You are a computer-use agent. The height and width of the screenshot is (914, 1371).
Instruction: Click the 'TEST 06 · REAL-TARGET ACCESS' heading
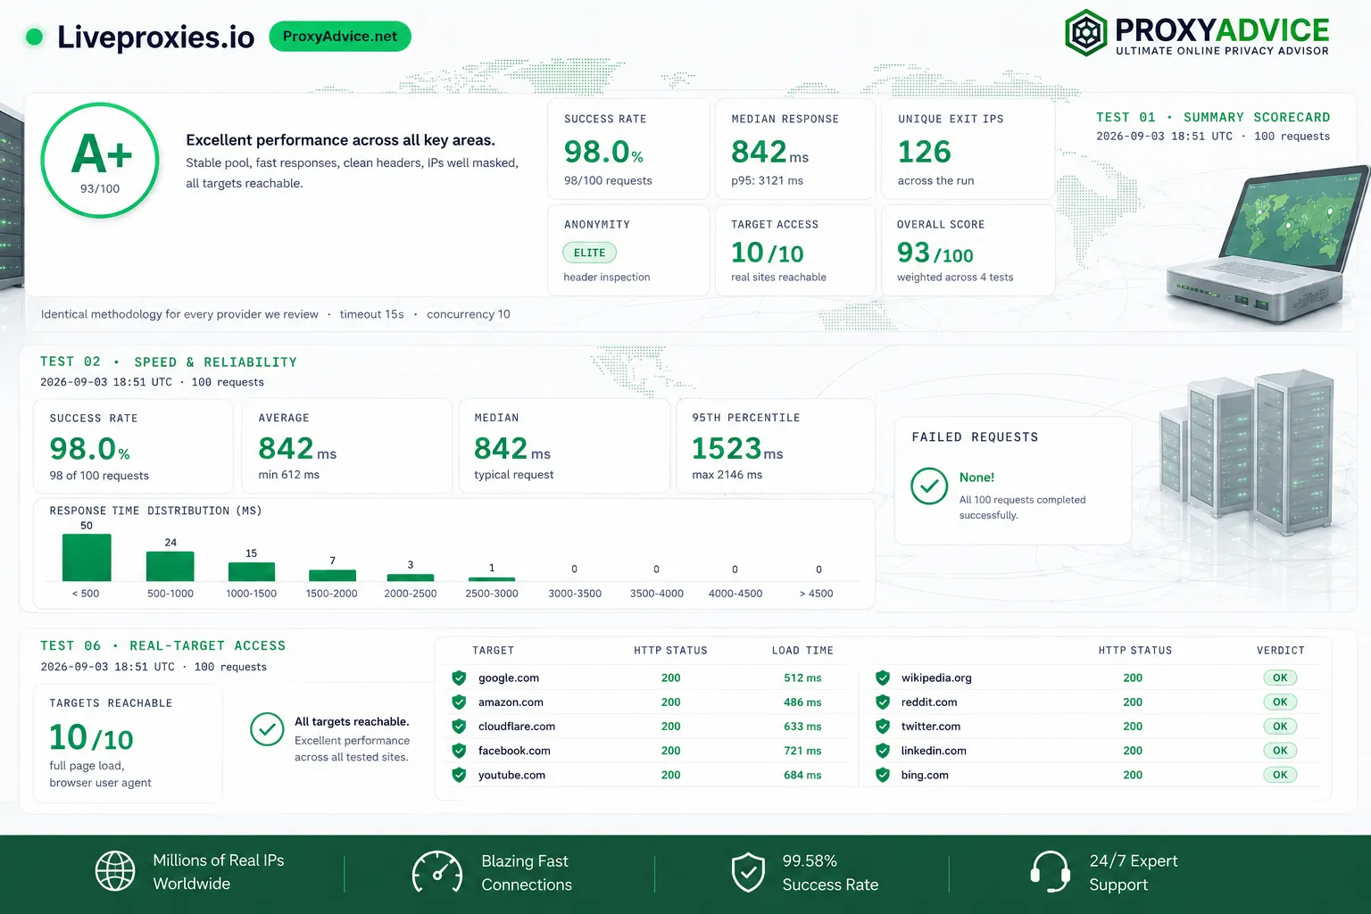tap(162, 645)
